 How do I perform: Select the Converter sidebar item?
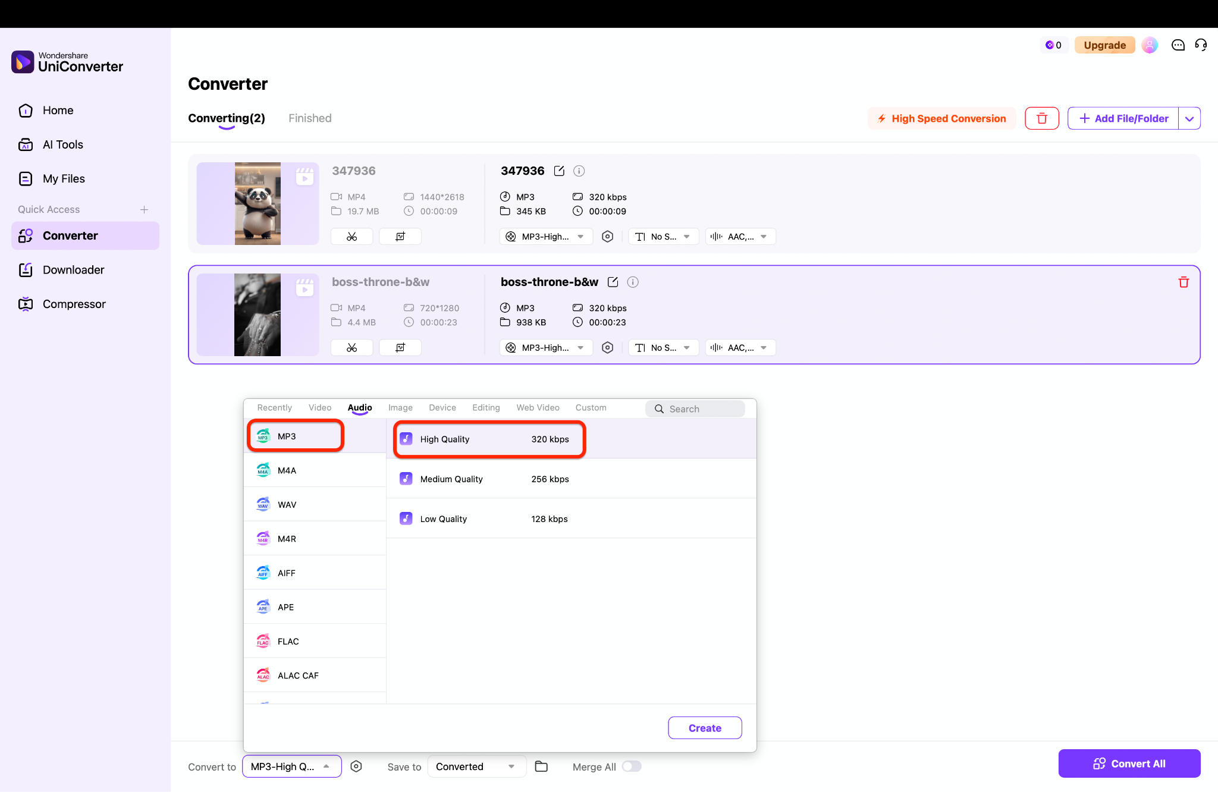click(x=85, y=235)
